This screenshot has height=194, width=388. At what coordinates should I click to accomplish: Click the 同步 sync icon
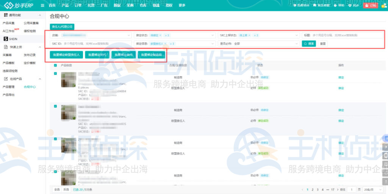pyautogui.click(x=350, y=5)
